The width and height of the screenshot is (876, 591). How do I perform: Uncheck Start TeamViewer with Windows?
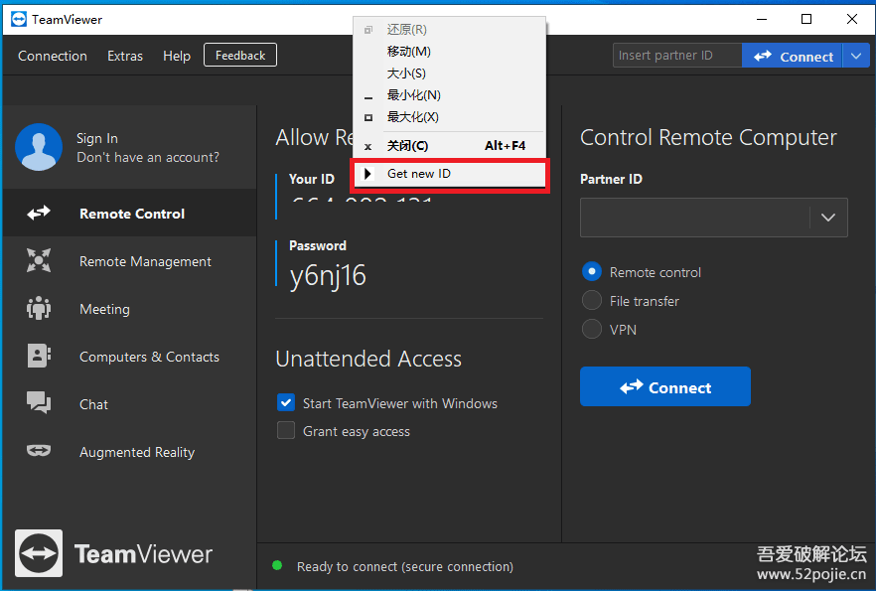[286, 403]
